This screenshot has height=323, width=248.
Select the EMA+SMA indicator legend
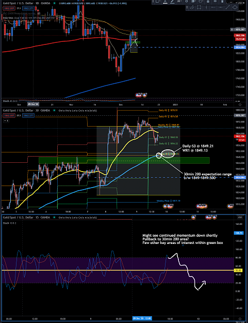pyautogui.click(x=28, y=18)
